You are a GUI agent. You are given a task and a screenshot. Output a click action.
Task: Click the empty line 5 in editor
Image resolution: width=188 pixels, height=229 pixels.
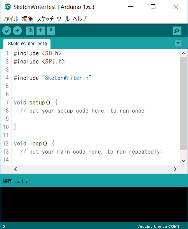(95, 86)
